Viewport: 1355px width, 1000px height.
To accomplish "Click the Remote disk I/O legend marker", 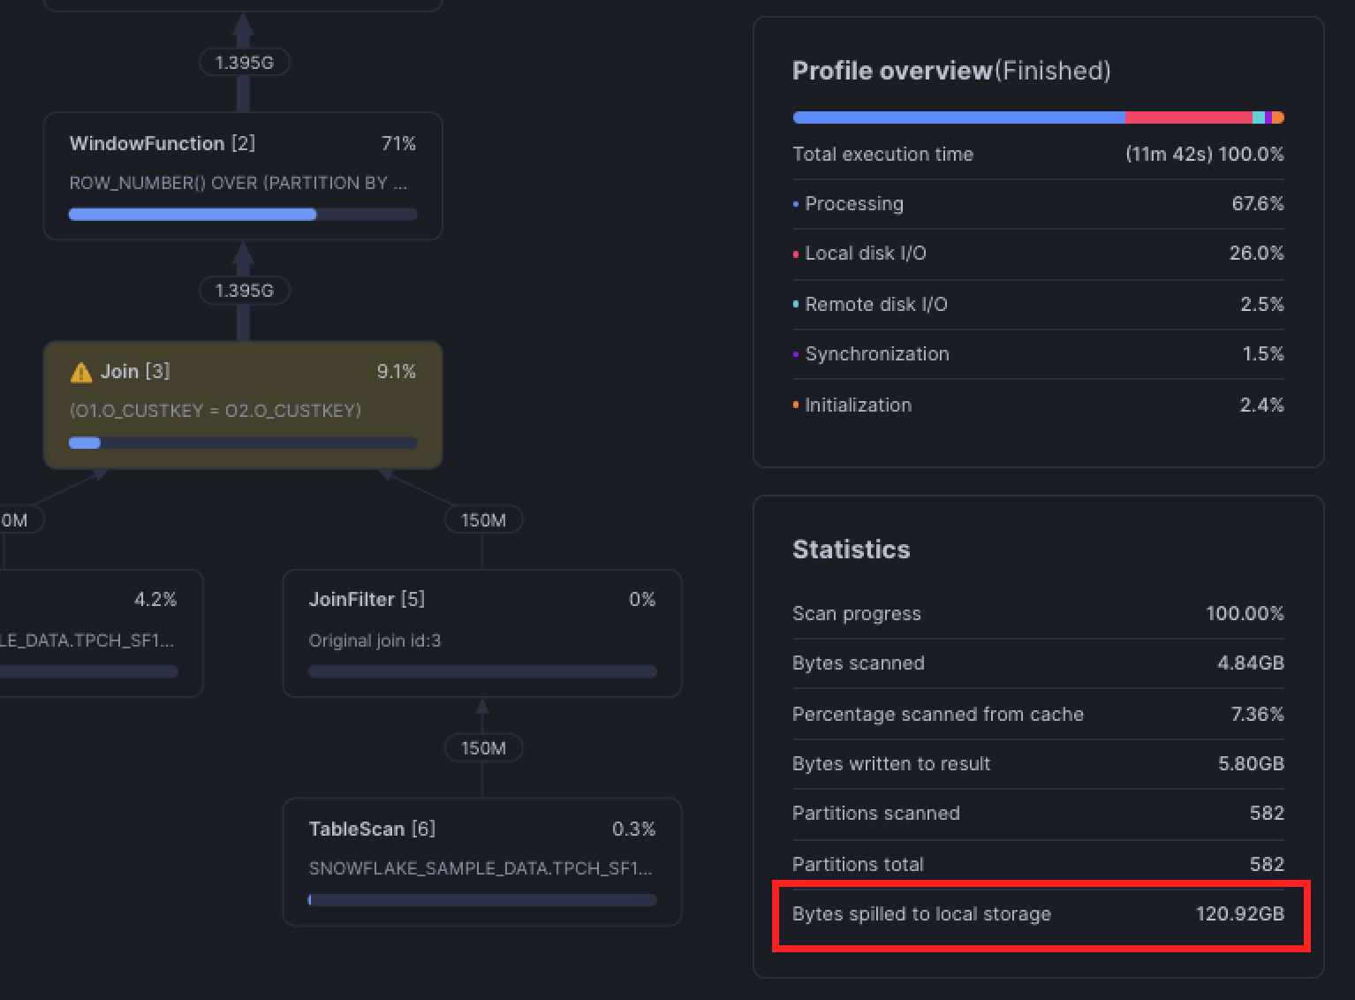I will click(x=796, y=304).
